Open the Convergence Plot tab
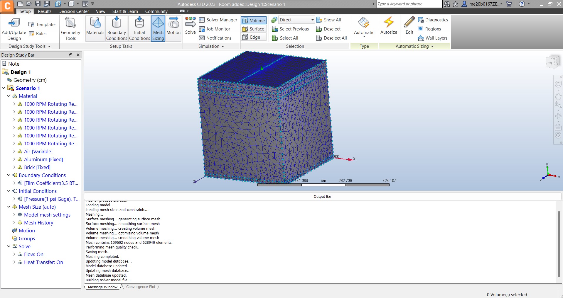Image resolution: width=563 pixels, height=298 pixels. [x=141, y=287]
